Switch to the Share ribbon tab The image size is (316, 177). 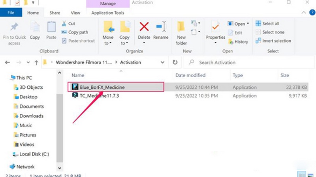click(x=55, y=13)
